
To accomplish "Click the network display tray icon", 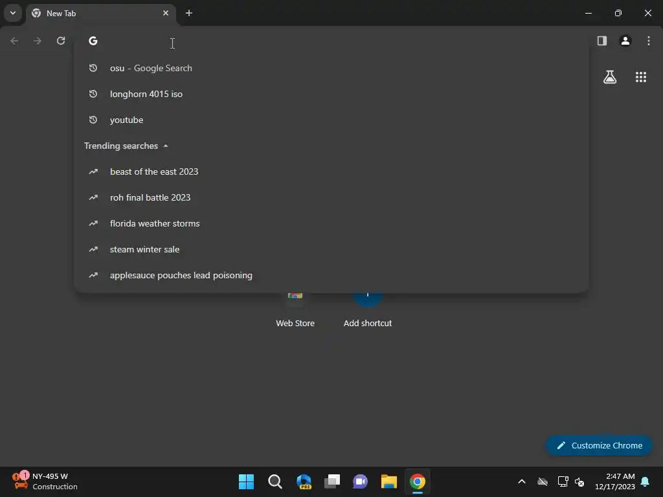I will click(563, 481).
